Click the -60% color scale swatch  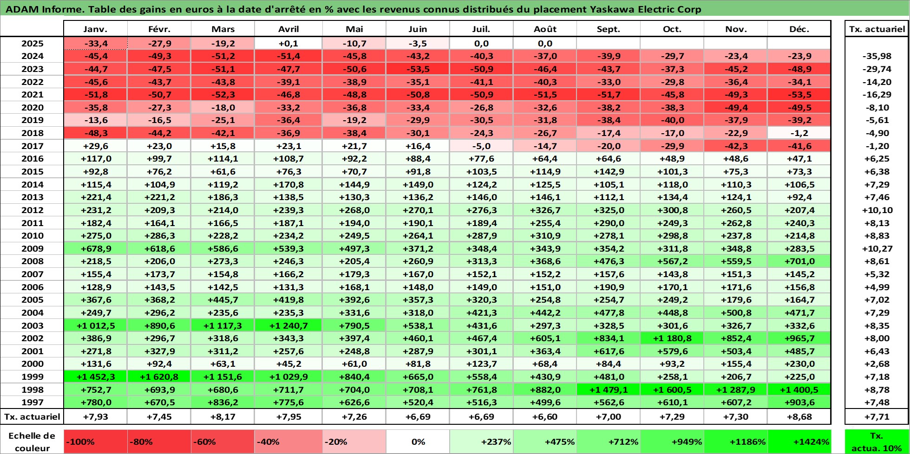[223, 441]
